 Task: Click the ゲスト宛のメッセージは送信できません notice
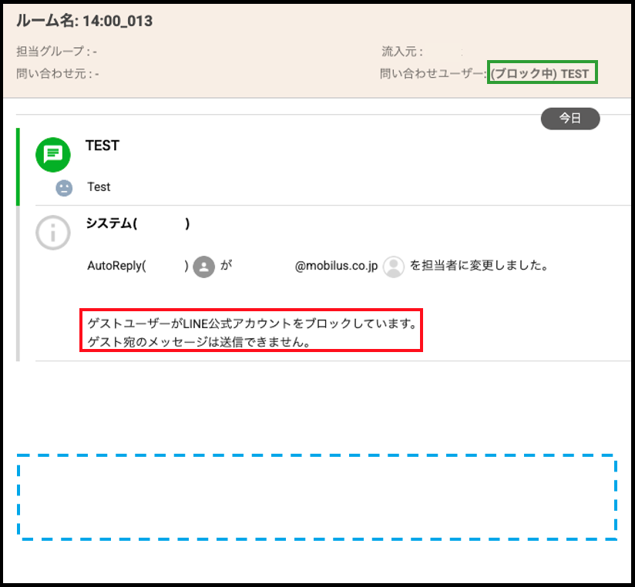(199, 341)
